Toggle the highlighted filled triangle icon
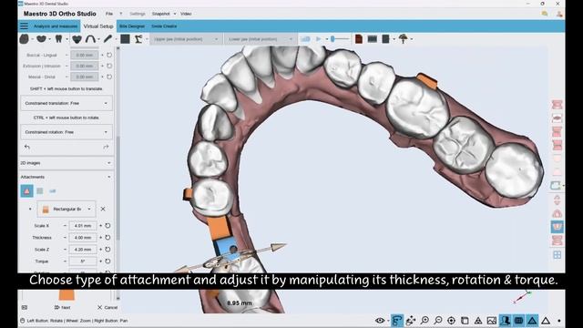 [x=532, y=320]
